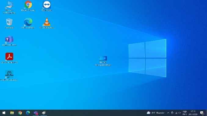Select the TeamViewer desktop icon
Image resolution: width=207 pixels, height=116 pixels.
pyautogui.click(x=47, y=6)
